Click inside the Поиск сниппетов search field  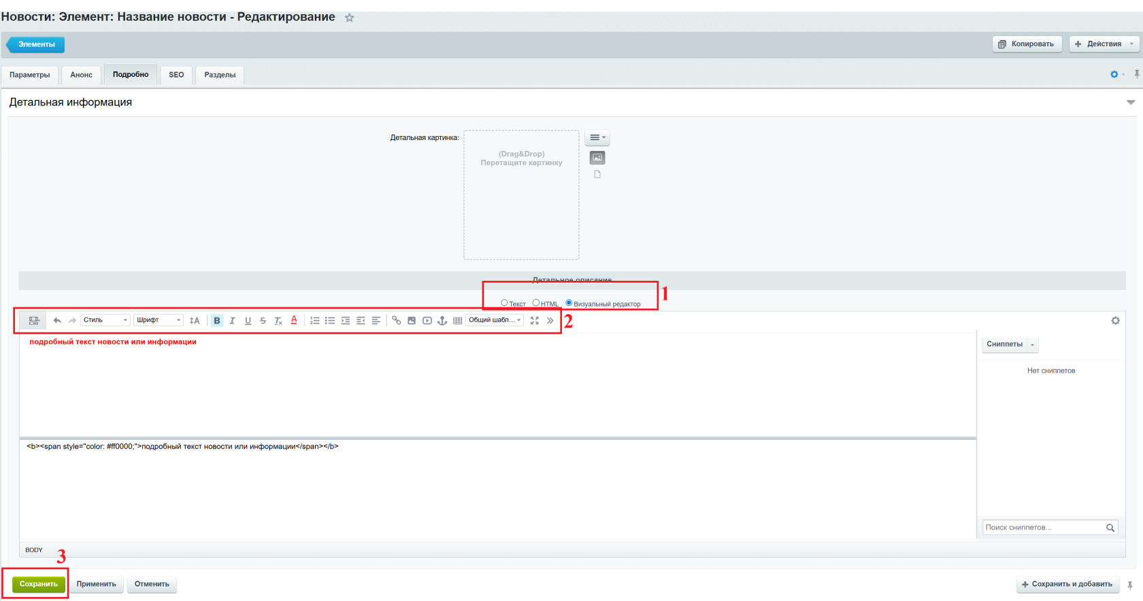pos(1050,528)
